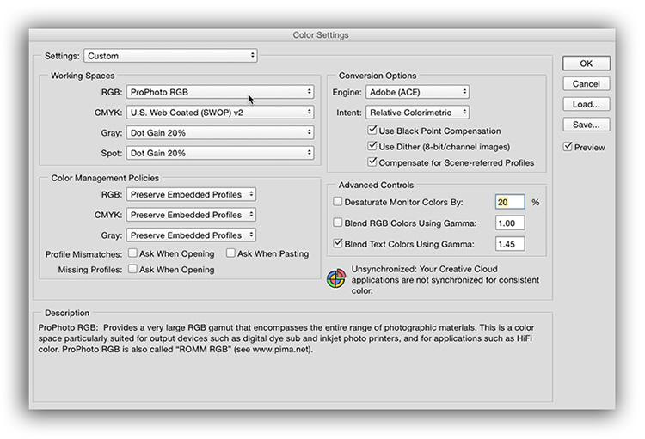Toggle the Preview checkbox
Screen dimensions: 645x439
pos(568,147)
